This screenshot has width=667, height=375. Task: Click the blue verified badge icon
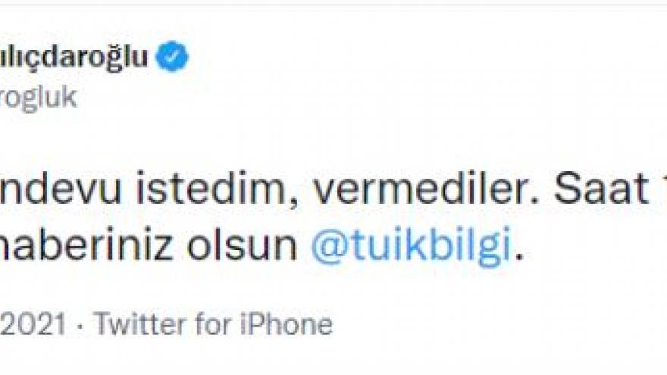172,58
